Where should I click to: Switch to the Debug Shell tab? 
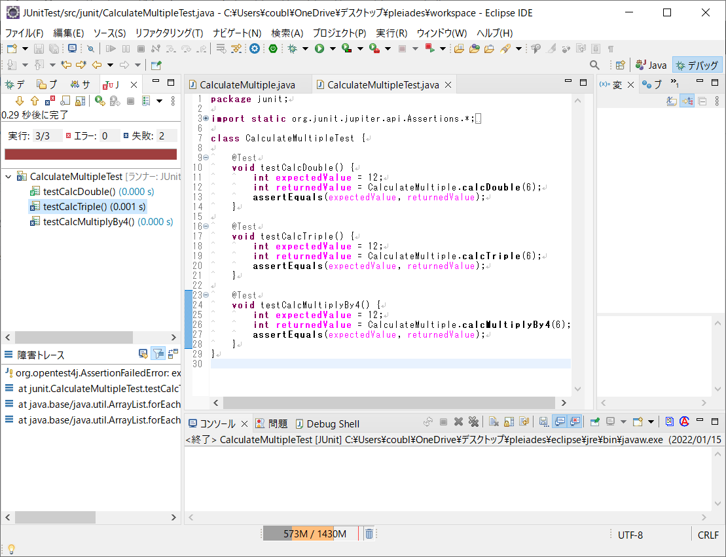pyautogui.click(x=327, y=423)
